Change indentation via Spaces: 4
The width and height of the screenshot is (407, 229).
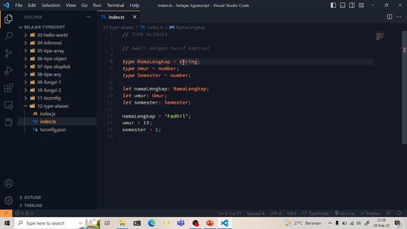tap(256, 213)
